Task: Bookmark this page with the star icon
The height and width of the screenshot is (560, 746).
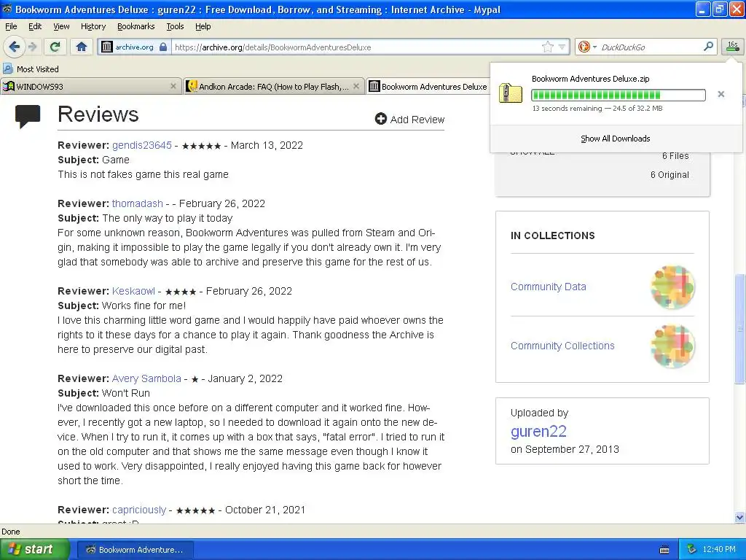Action: click(x=548, y=47)
